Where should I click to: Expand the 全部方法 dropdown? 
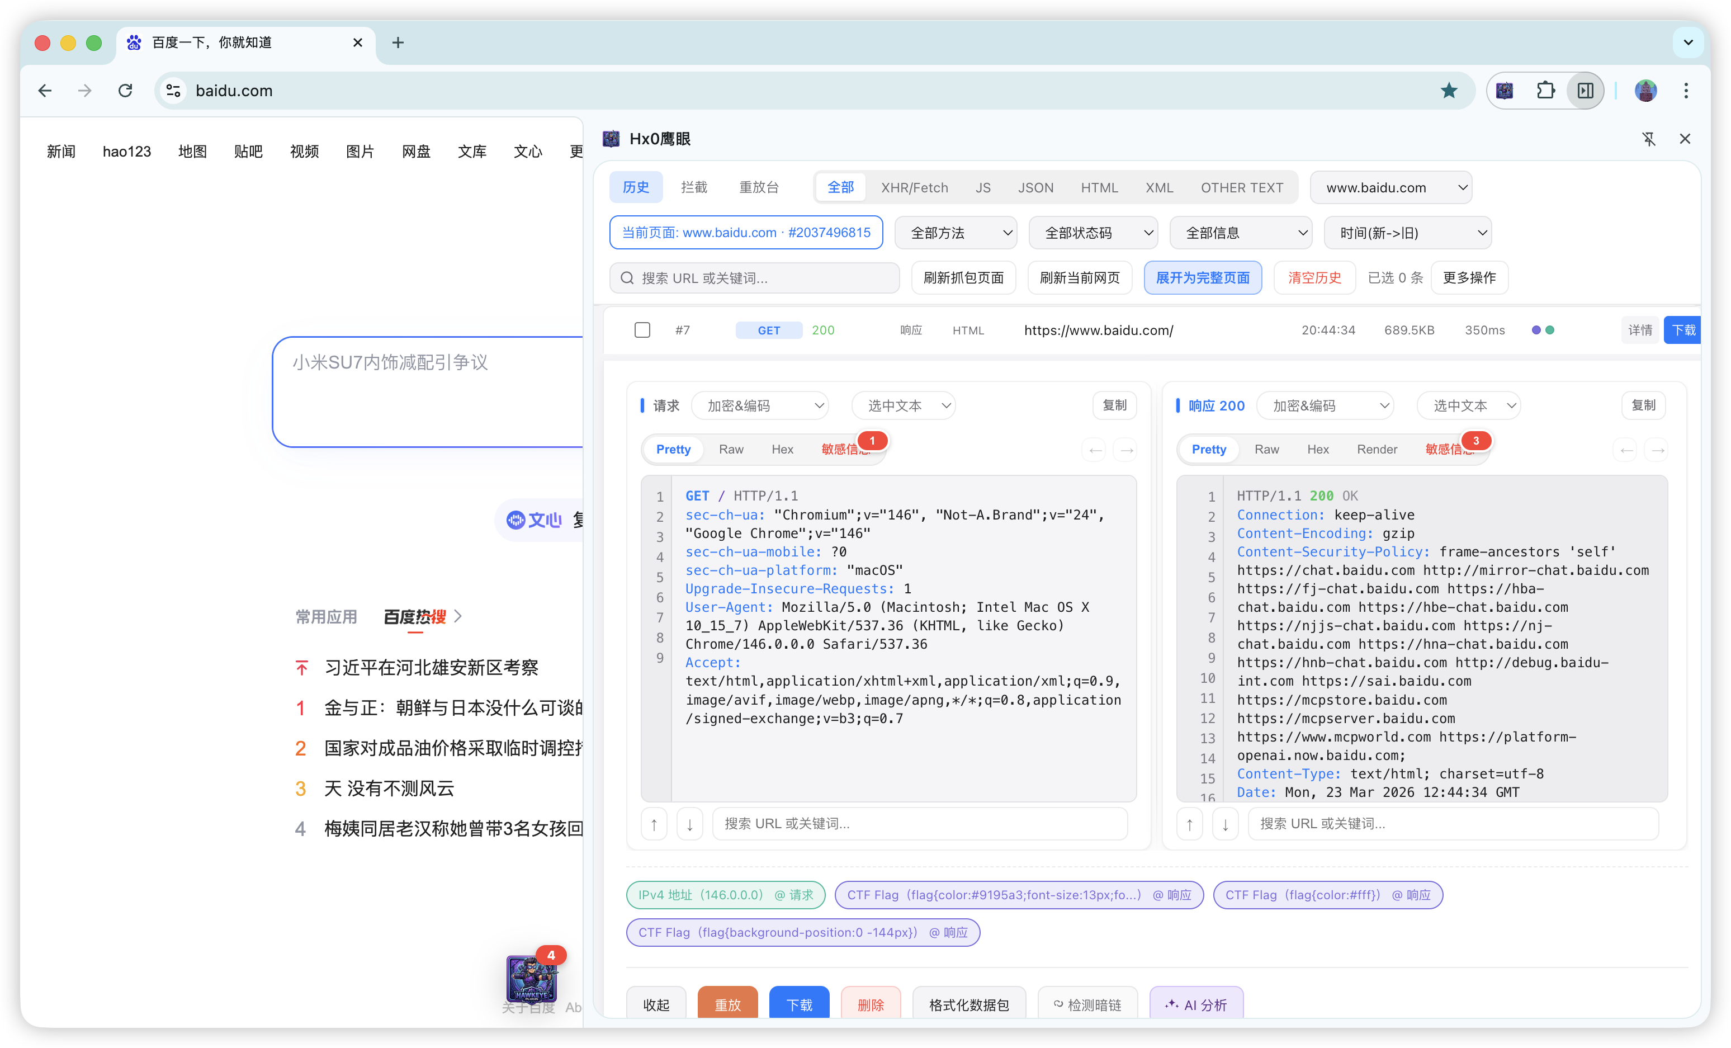coord(956,233)
